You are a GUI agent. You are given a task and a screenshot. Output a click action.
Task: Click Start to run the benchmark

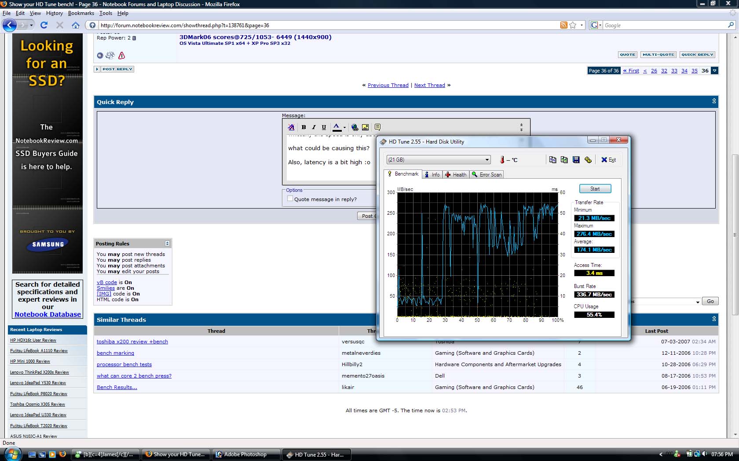point(595,189)
